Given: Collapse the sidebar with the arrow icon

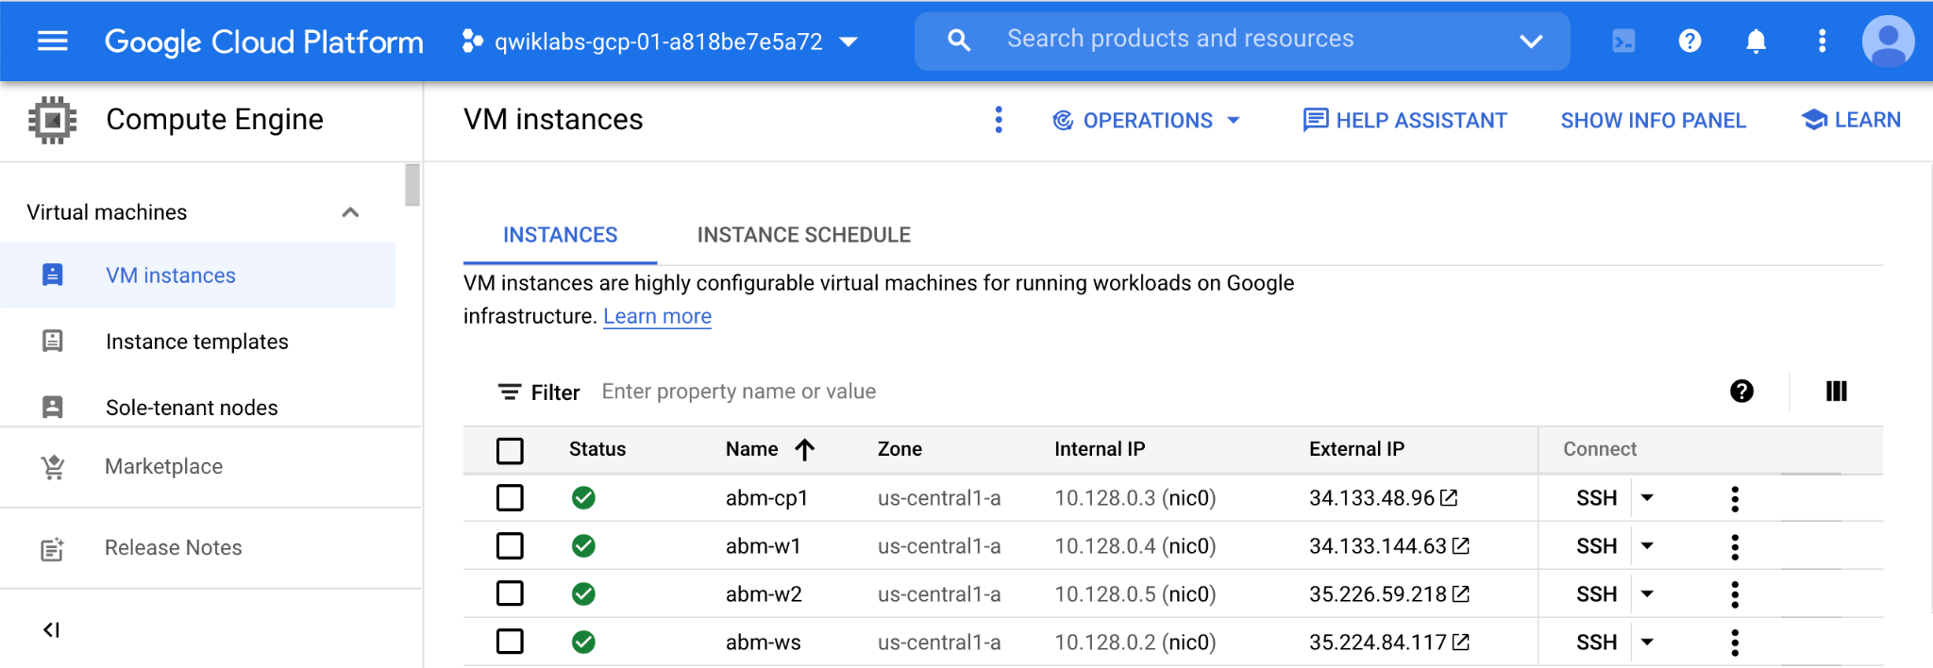Looking at the screenshot, I should [x=52, y=629].
